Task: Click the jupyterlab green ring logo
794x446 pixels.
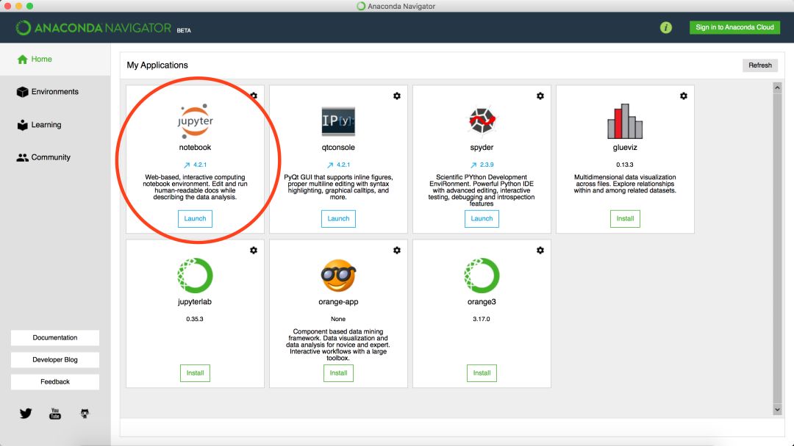Action: point(195,276)
